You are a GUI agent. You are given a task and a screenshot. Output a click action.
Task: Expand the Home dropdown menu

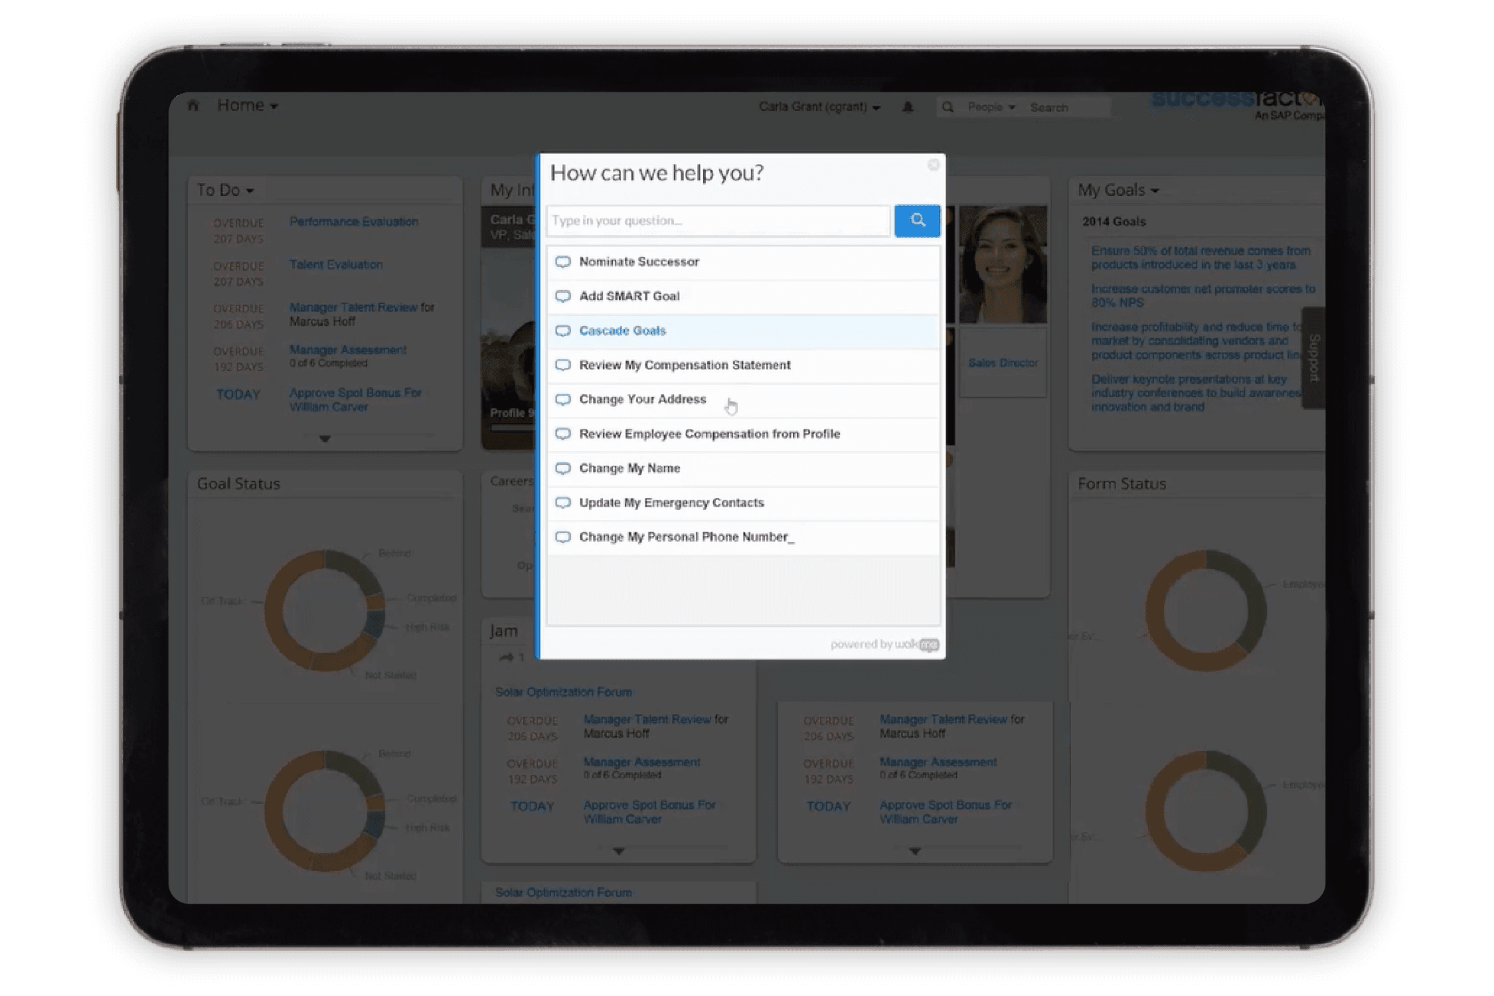tap(247, 106)
